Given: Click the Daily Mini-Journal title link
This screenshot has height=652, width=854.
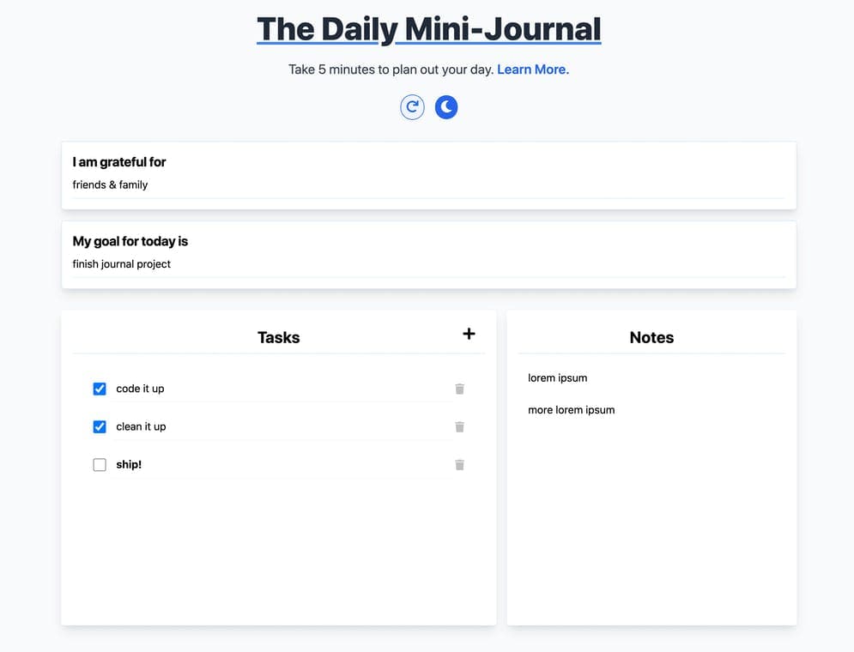Looking at the screenshot, I should (427, 28).
